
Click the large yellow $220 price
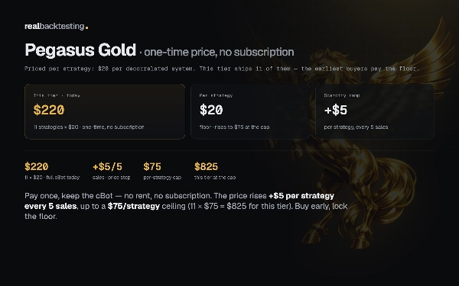click(49, 110)
